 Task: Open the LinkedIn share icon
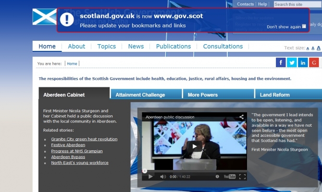coord(303,62)
